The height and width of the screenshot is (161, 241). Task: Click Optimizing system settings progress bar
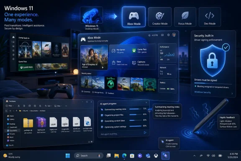[x=135, y=126]
